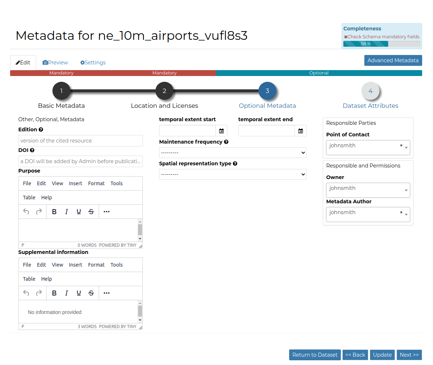The image size is (433, 365).
Task: Toggle underline in the Supplemental information editor
Action: pyautogui.click(x=79, y=293)
